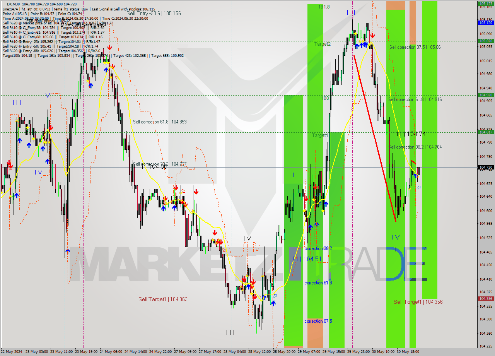
Task: Click the 'Sell correction 61.8 | 104.916' label
Action: pyautogui.click(x=415, y=99)
